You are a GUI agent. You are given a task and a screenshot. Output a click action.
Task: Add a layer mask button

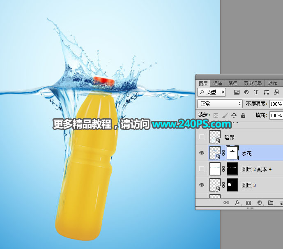pos(248,203)
